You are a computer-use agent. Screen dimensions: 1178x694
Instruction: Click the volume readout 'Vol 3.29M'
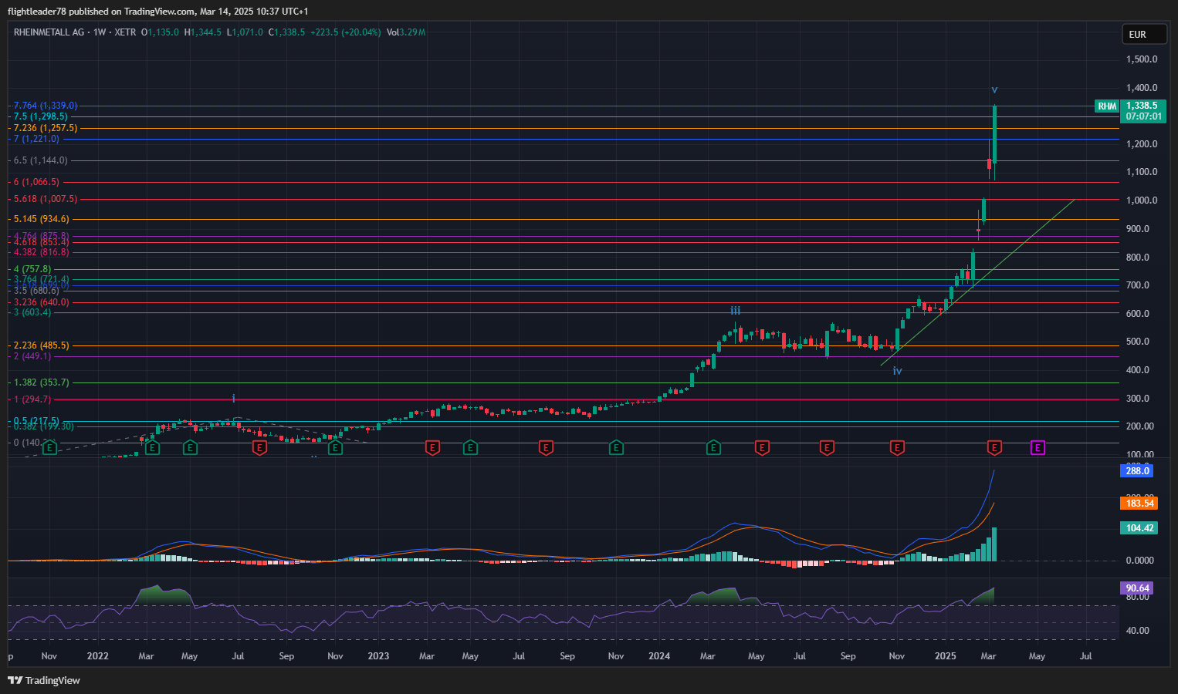406,32
